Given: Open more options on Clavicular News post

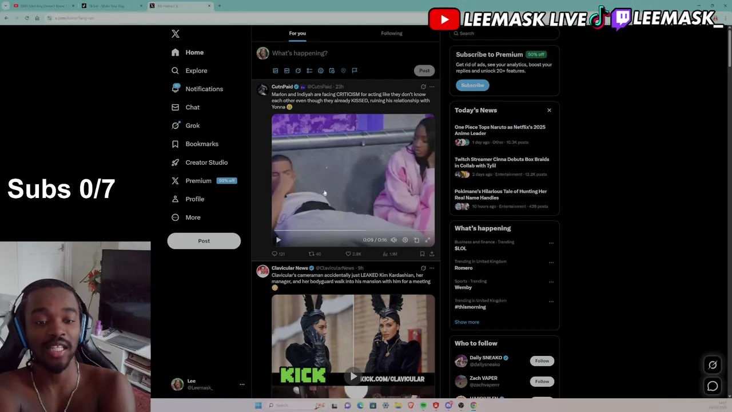Looking at the screenshot, I should pos(432,268).
